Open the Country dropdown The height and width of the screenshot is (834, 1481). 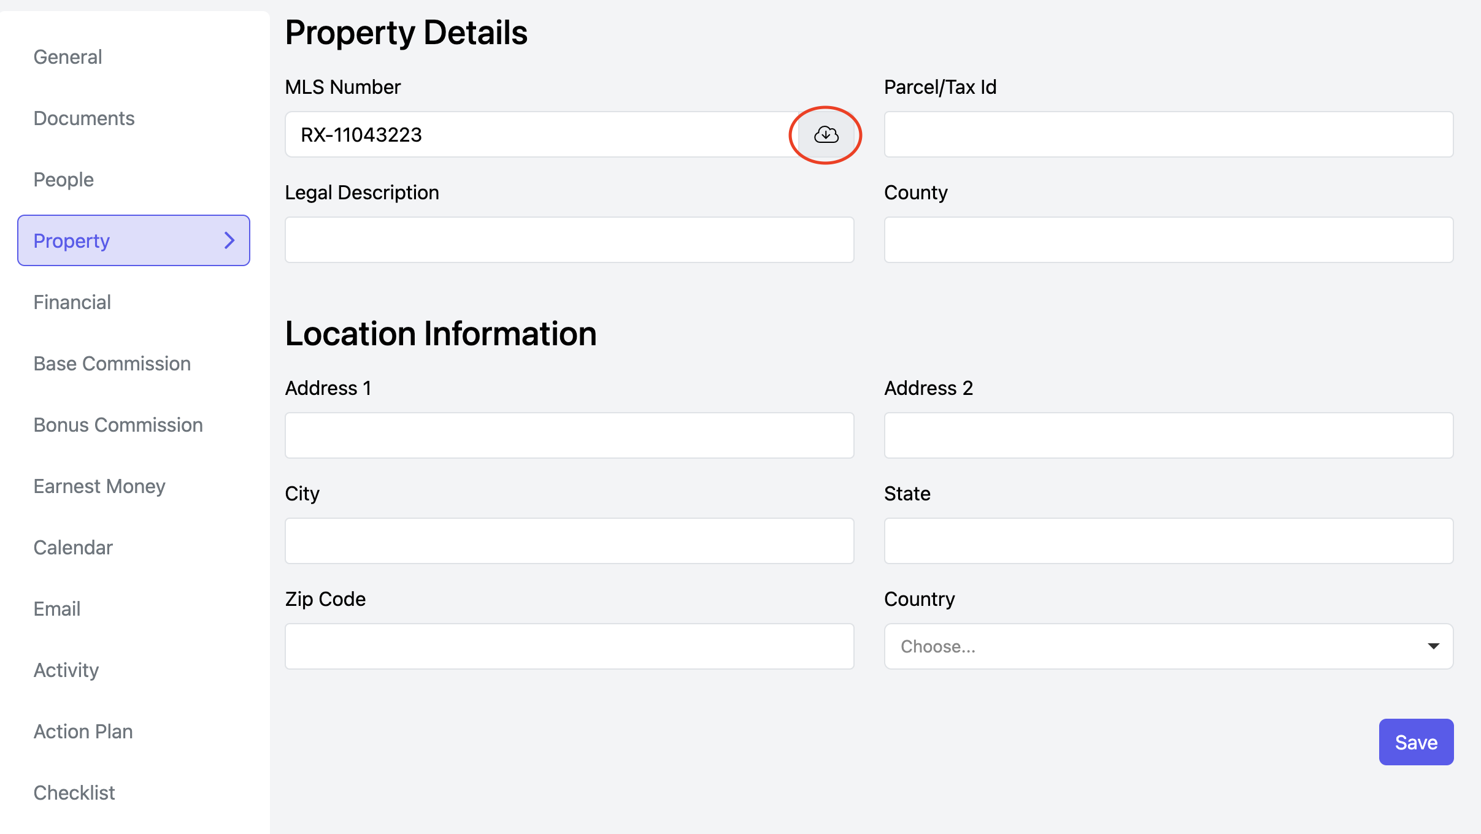[1168, 646]
